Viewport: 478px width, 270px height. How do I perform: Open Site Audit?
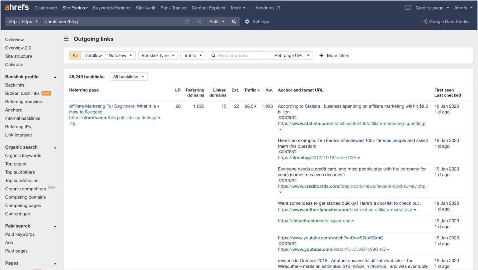pos(145,8)
